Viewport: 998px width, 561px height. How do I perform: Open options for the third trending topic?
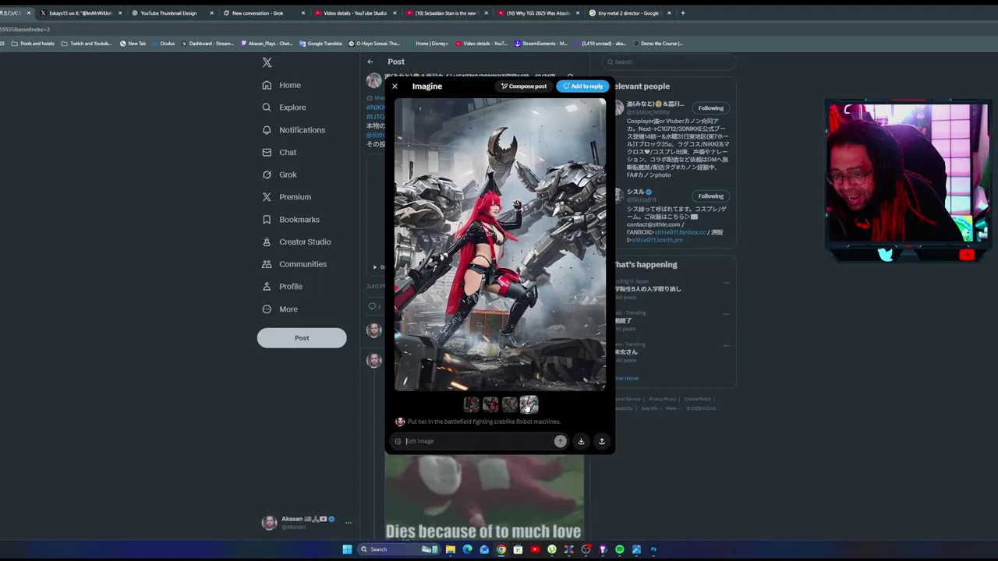726,345
